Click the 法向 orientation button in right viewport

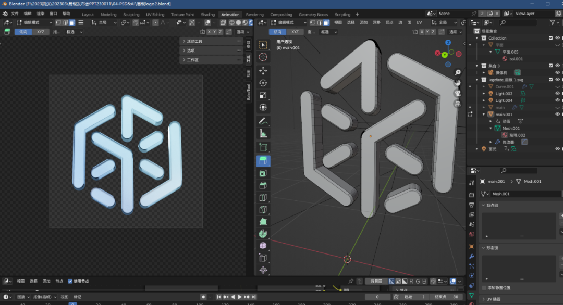click(277, 32)
